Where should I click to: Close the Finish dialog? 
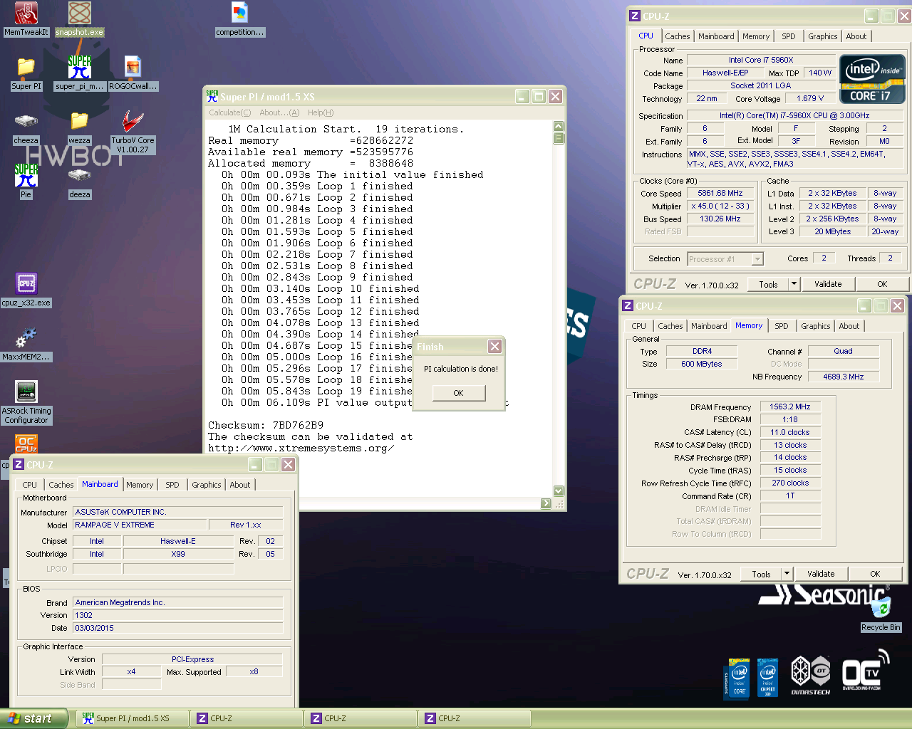coord(494,347)
